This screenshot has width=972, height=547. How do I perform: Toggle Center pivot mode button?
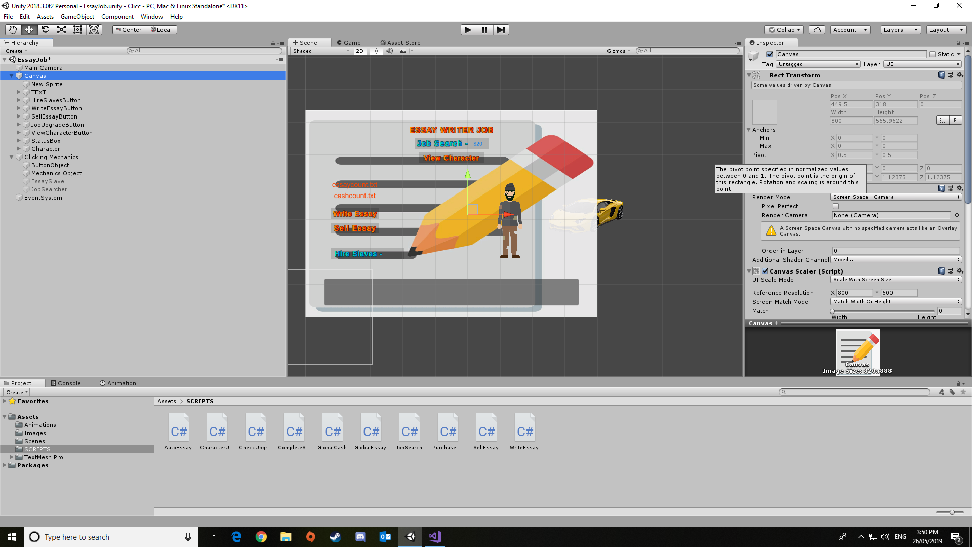(129, 30)
